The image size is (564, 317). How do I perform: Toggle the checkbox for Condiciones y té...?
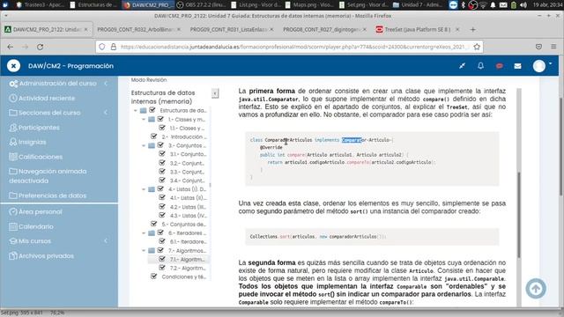(x=154, y=276)
